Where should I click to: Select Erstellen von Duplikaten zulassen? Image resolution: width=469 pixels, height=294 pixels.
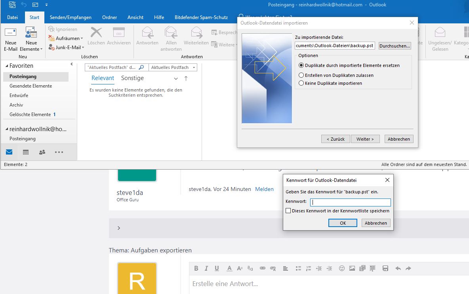(x=336, y=75)
